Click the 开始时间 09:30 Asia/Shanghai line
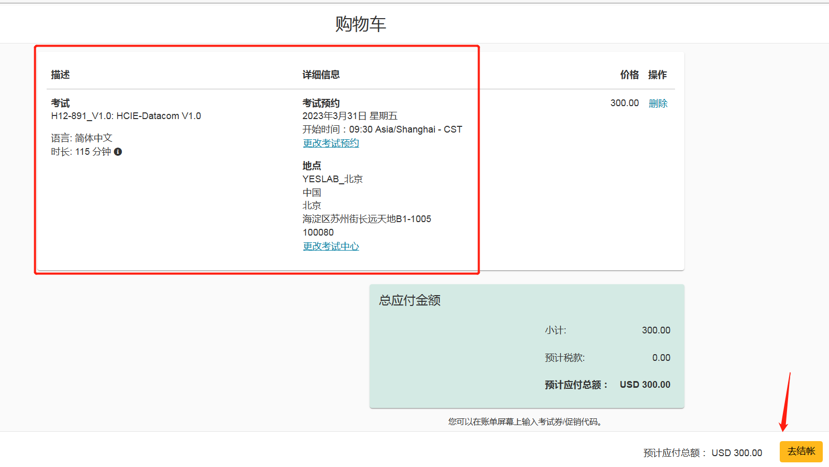Image resolution: width=829 pixels, height=467 pixels. point(382,129)
